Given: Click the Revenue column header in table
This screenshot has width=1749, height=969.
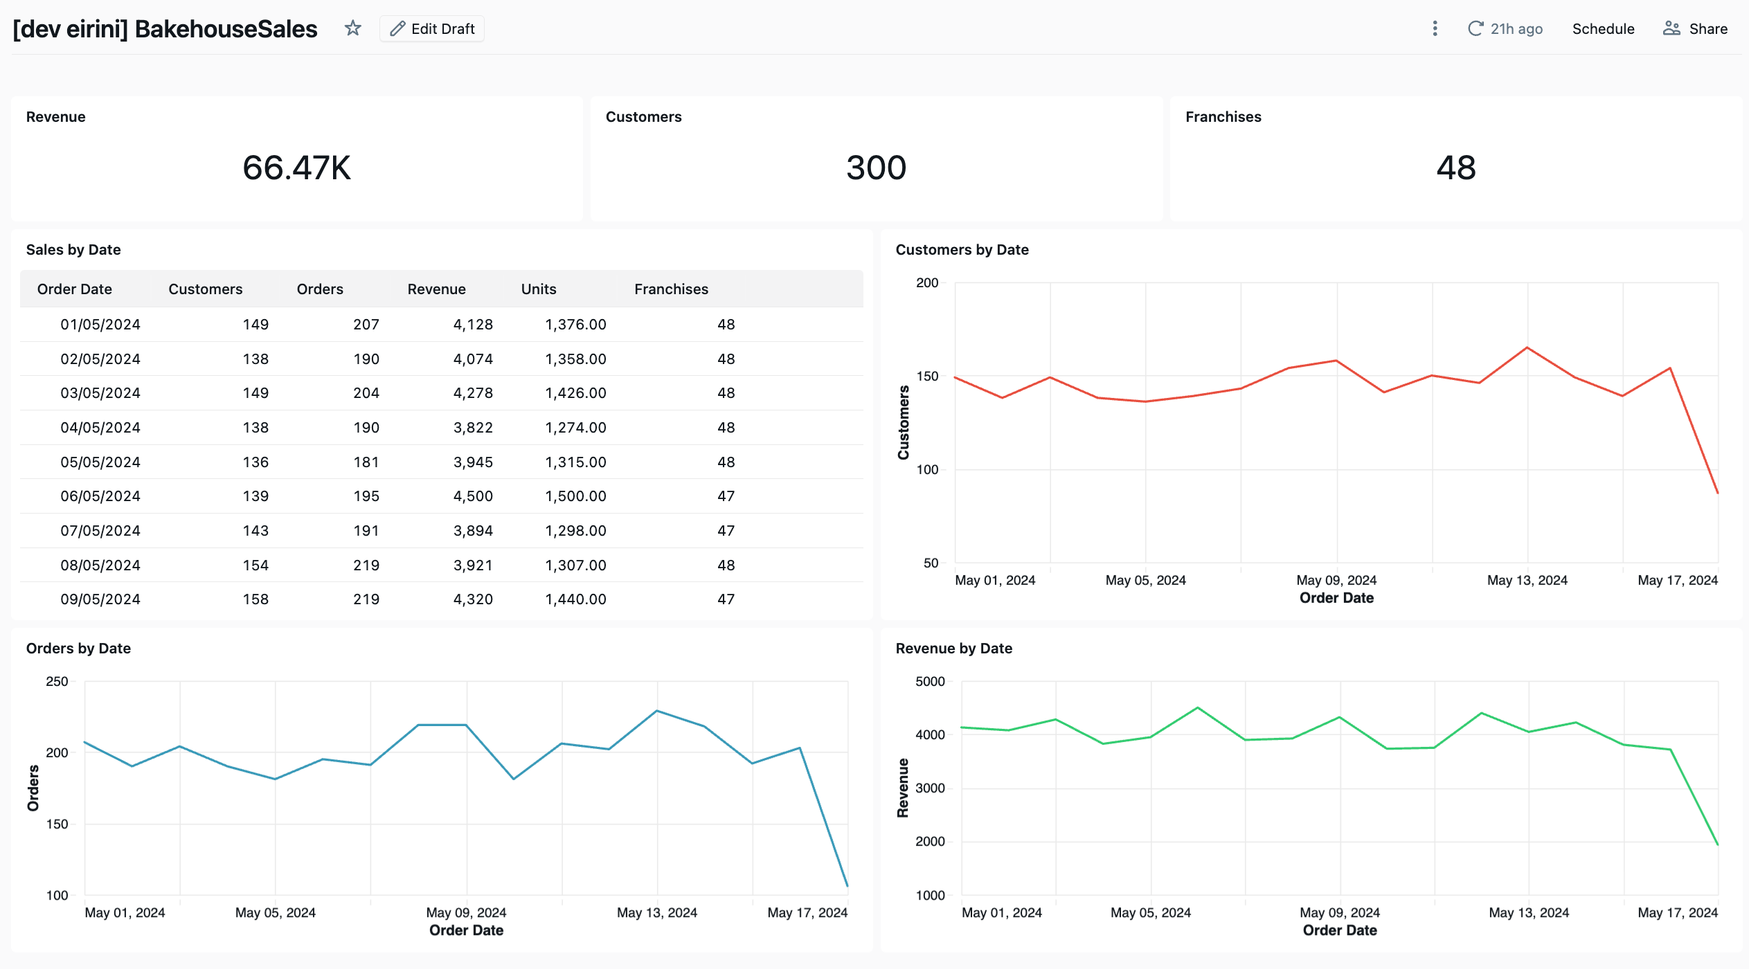Looking at the screenshot, I should (x=436, y=289).
